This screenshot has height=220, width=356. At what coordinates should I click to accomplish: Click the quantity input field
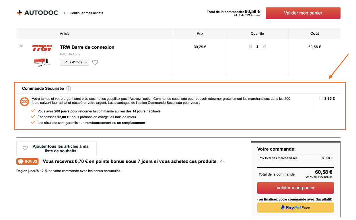coord(257,46)
